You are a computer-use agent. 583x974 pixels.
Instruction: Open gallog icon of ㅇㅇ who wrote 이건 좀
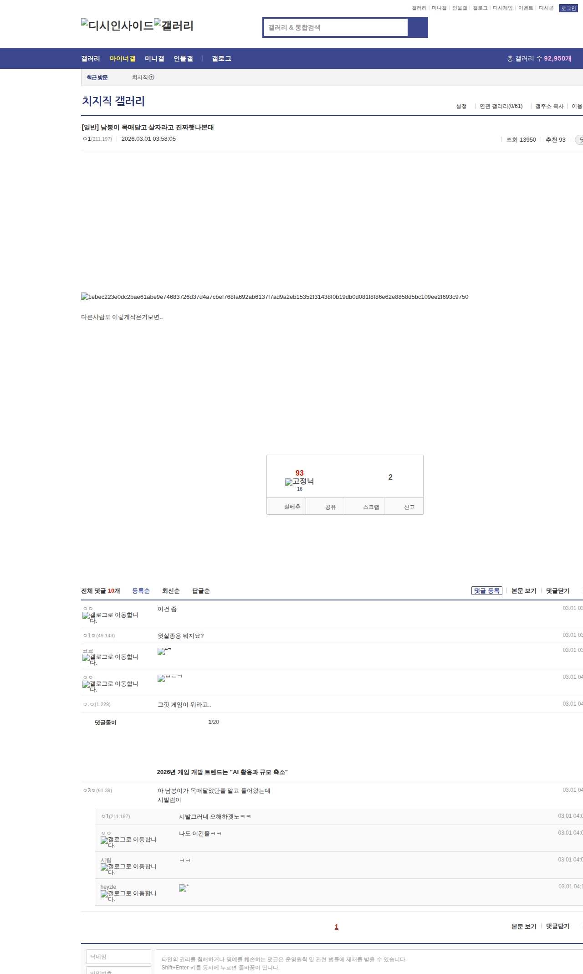click(x=110, y=617)
